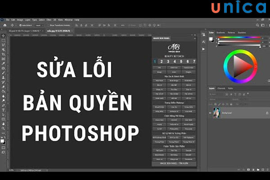The width and height of the screenshot is (270, 180).
Task: Select the Blur tool
Action: (3, 96)
